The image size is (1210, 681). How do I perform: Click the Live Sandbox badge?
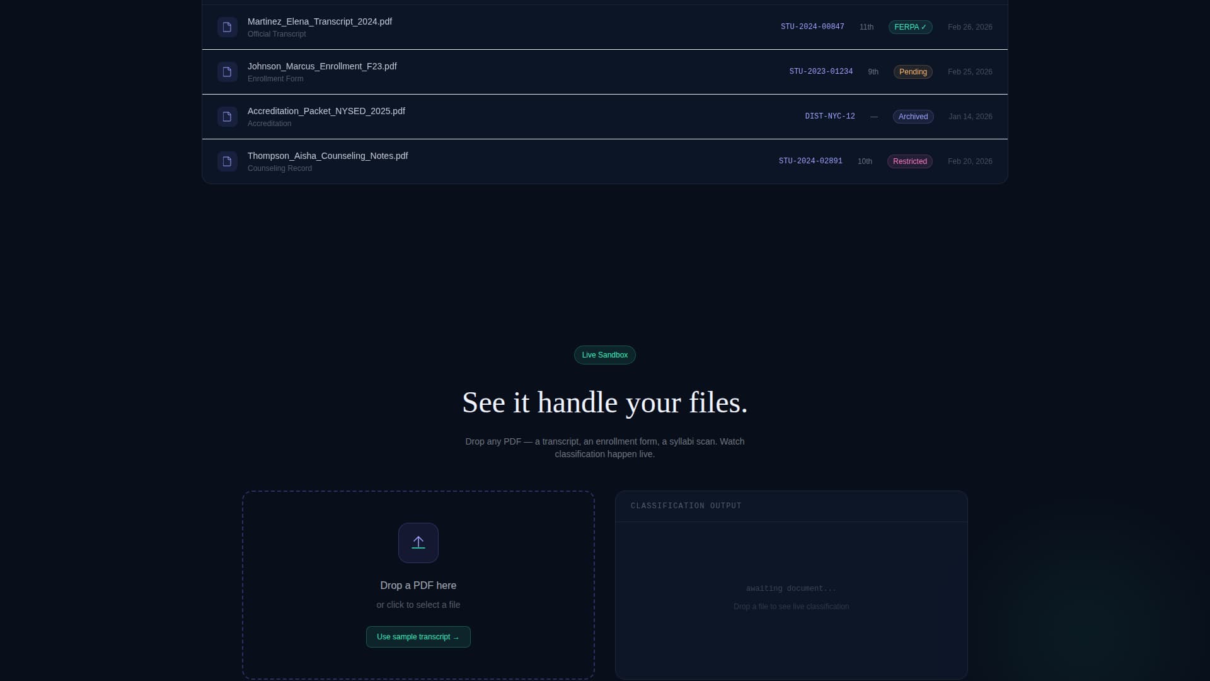tap(605, 355)
